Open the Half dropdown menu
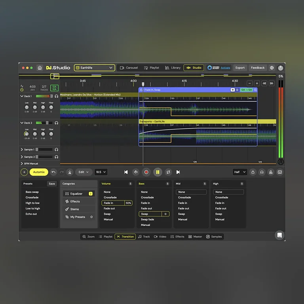This screenshot has height=304, width=304. pos(240,172)
